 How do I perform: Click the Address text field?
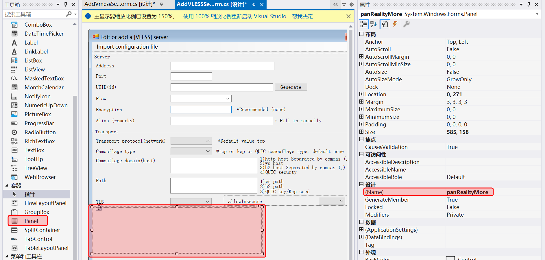[x=222, y=66]
